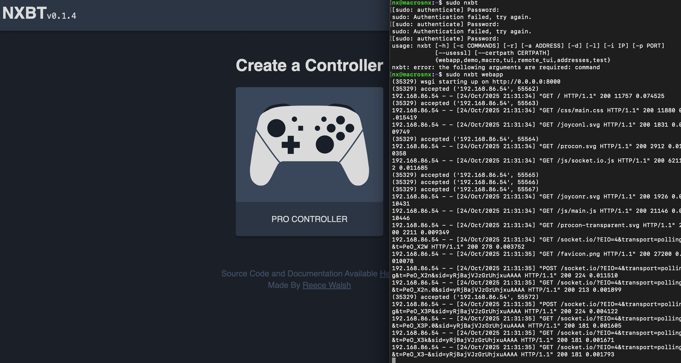Click the "GET /js/main.js" log line
The image size is (681, 363).
tap(536, 211)
